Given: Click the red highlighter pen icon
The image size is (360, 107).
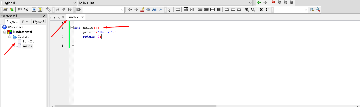Looking at the screenshot, I should coord(142,9).
